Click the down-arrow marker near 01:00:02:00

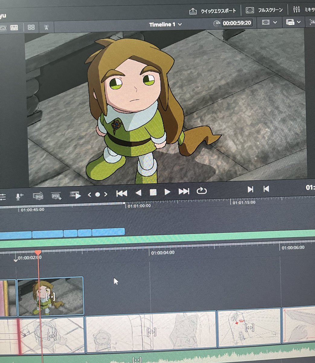tap(16, 260)
